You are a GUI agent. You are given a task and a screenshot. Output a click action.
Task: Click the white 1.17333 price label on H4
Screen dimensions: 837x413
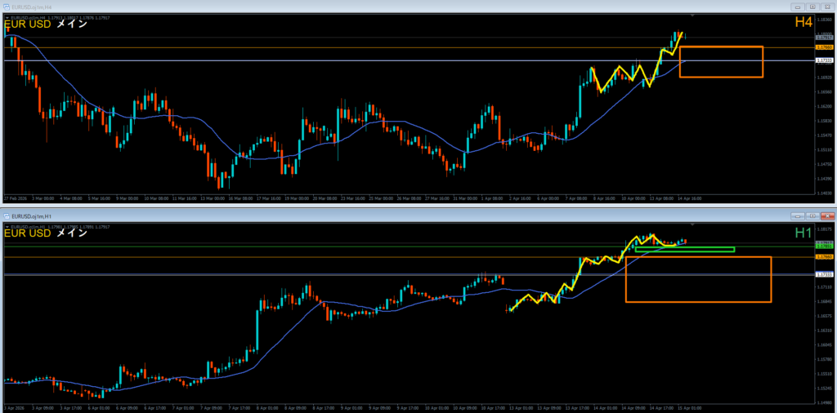(x=824, y=60)
